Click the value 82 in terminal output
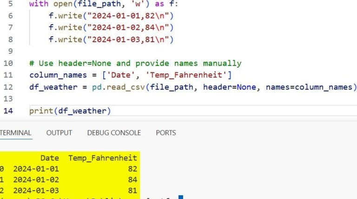This screenshot has width=357, height=199. tap(132, 169)
